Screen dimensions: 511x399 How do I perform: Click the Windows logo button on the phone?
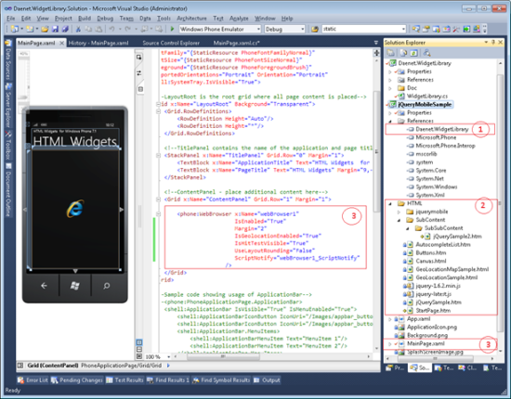[75, 286]
